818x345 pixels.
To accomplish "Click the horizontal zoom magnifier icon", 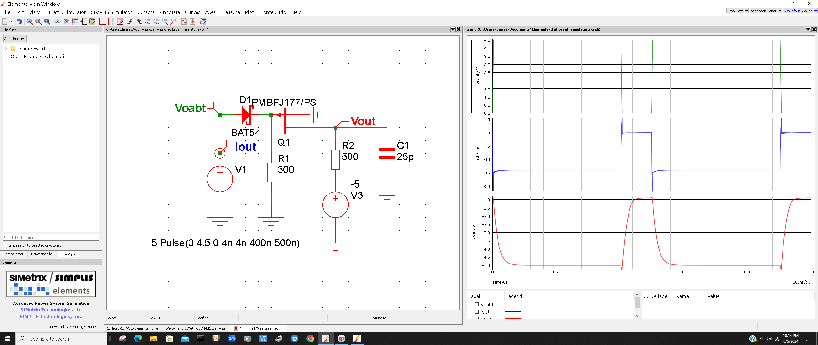I will click(38, 21).
